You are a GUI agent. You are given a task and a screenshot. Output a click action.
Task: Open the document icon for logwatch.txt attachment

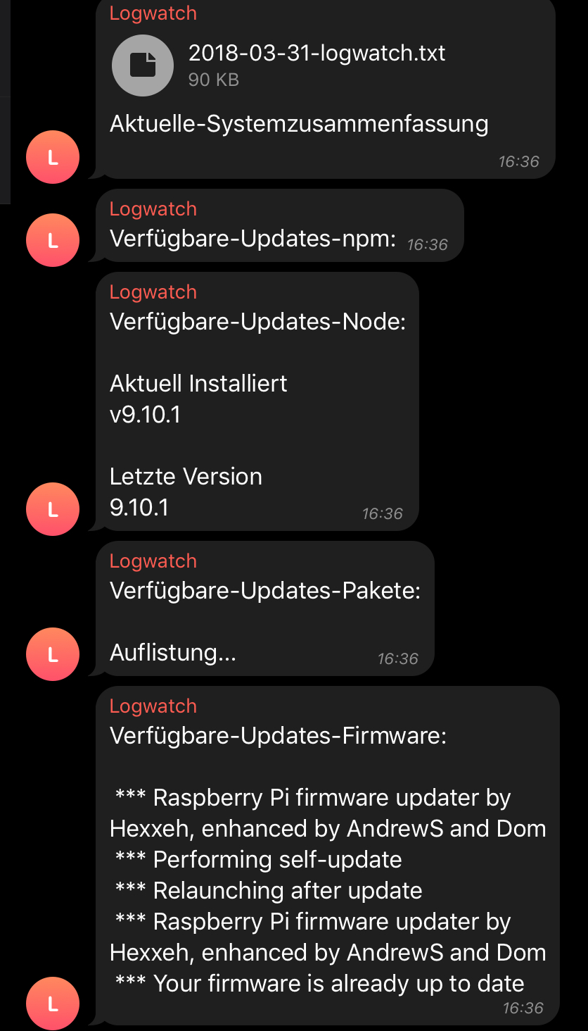tap(143, 65)
